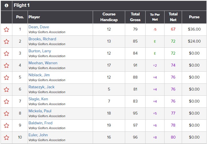Click Brooks, Richard's total gross 85
The height and width of the screenshot is (144, 207).
click(135, 41)
